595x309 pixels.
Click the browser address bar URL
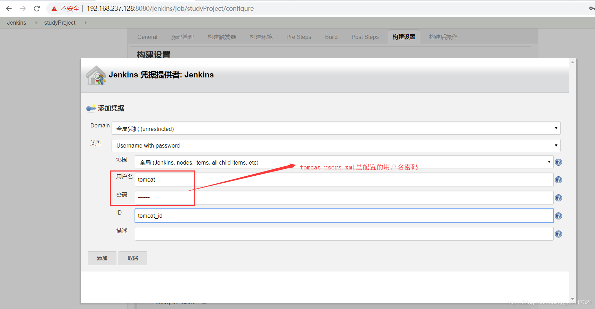coord(170,8)
